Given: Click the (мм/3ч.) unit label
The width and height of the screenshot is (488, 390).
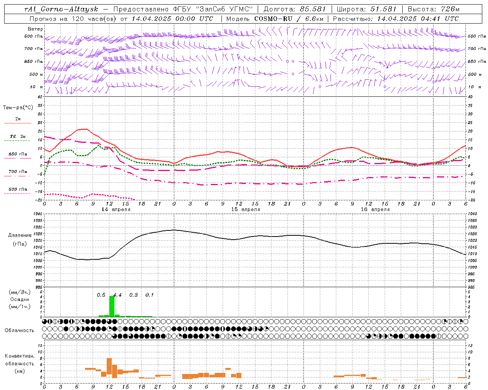Looking at the screenshot, I should (19, 292).
